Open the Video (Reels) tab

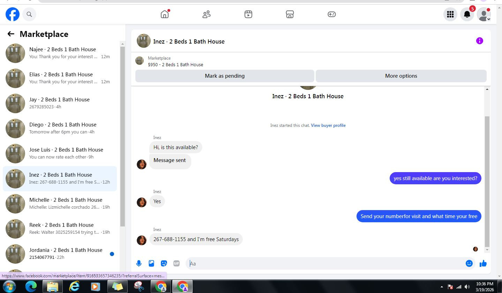(x=248, y=14)
